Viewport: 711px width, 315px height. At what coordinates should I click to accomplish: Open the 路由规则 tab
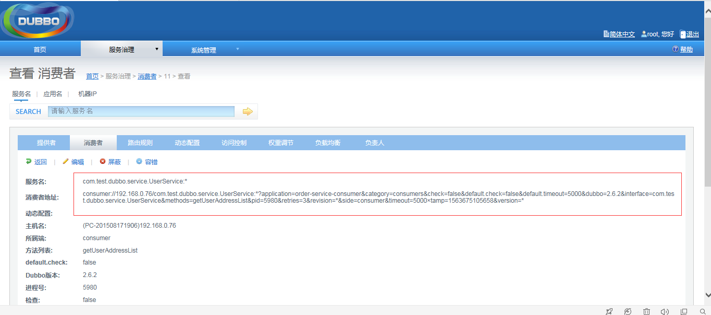click(x=140, y=142)
